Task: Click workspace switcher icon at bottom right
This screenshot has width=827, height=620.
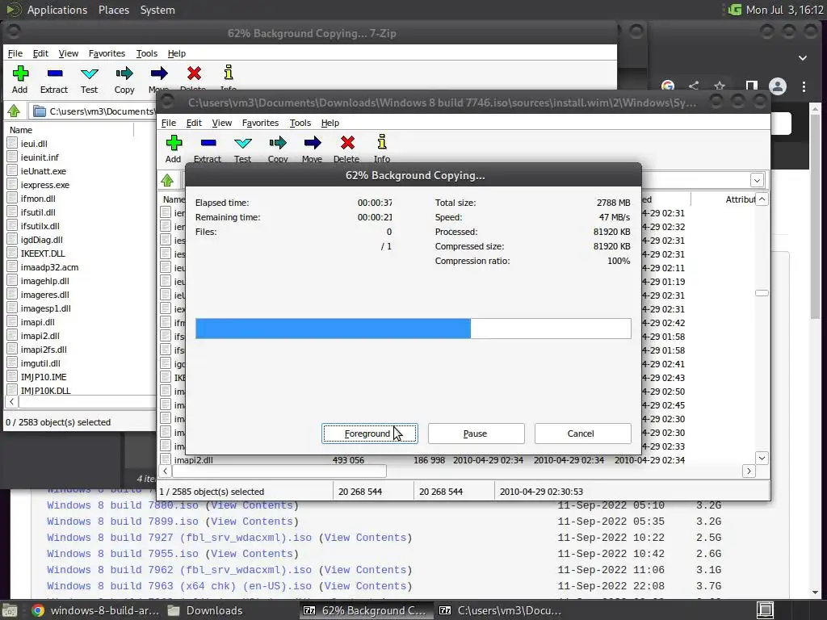Action: click(766, 610)
